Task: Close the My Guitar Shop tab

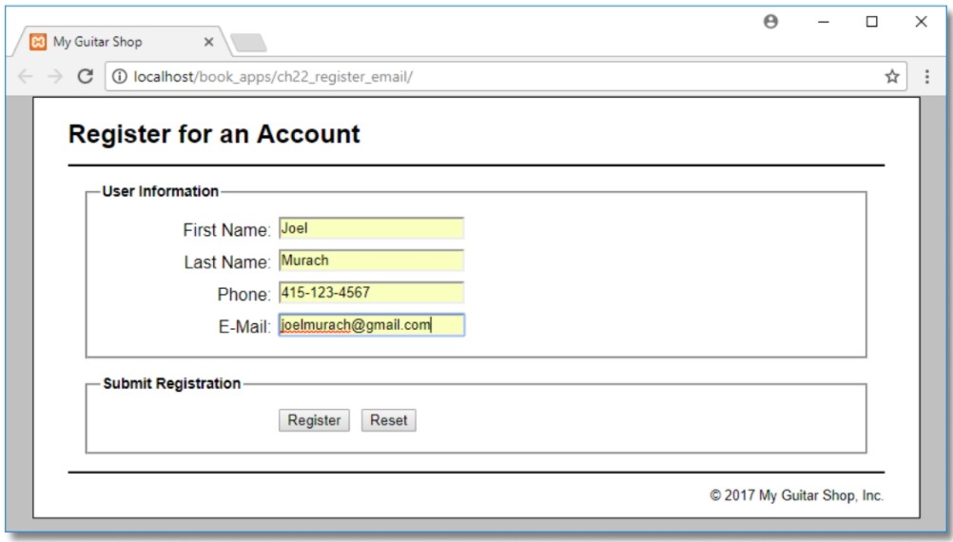Action: [208, 42]
